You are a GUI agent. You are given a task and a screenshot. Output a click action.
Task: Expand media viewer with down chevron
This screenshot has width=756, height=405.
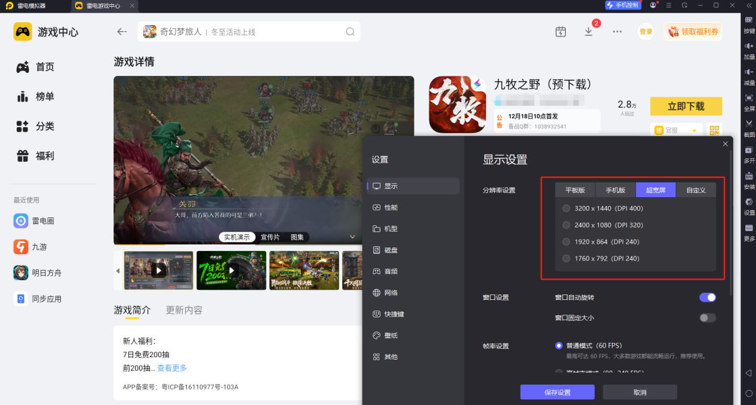tap(352, 237)
